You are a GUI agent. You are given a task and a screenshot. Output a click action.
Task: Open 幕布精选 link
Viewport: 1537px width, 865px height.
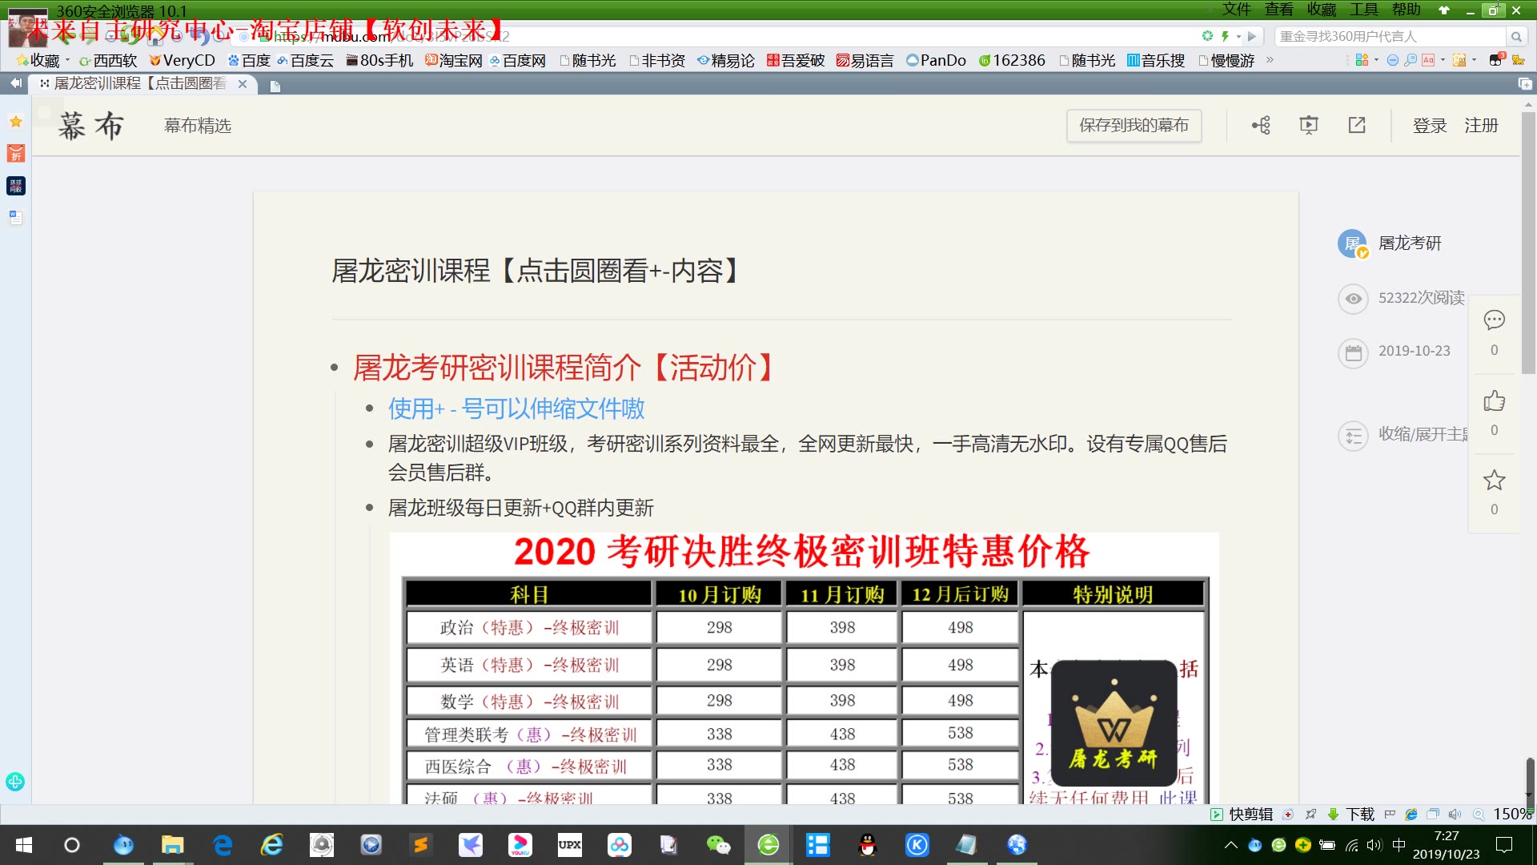(x=198, y=126)
